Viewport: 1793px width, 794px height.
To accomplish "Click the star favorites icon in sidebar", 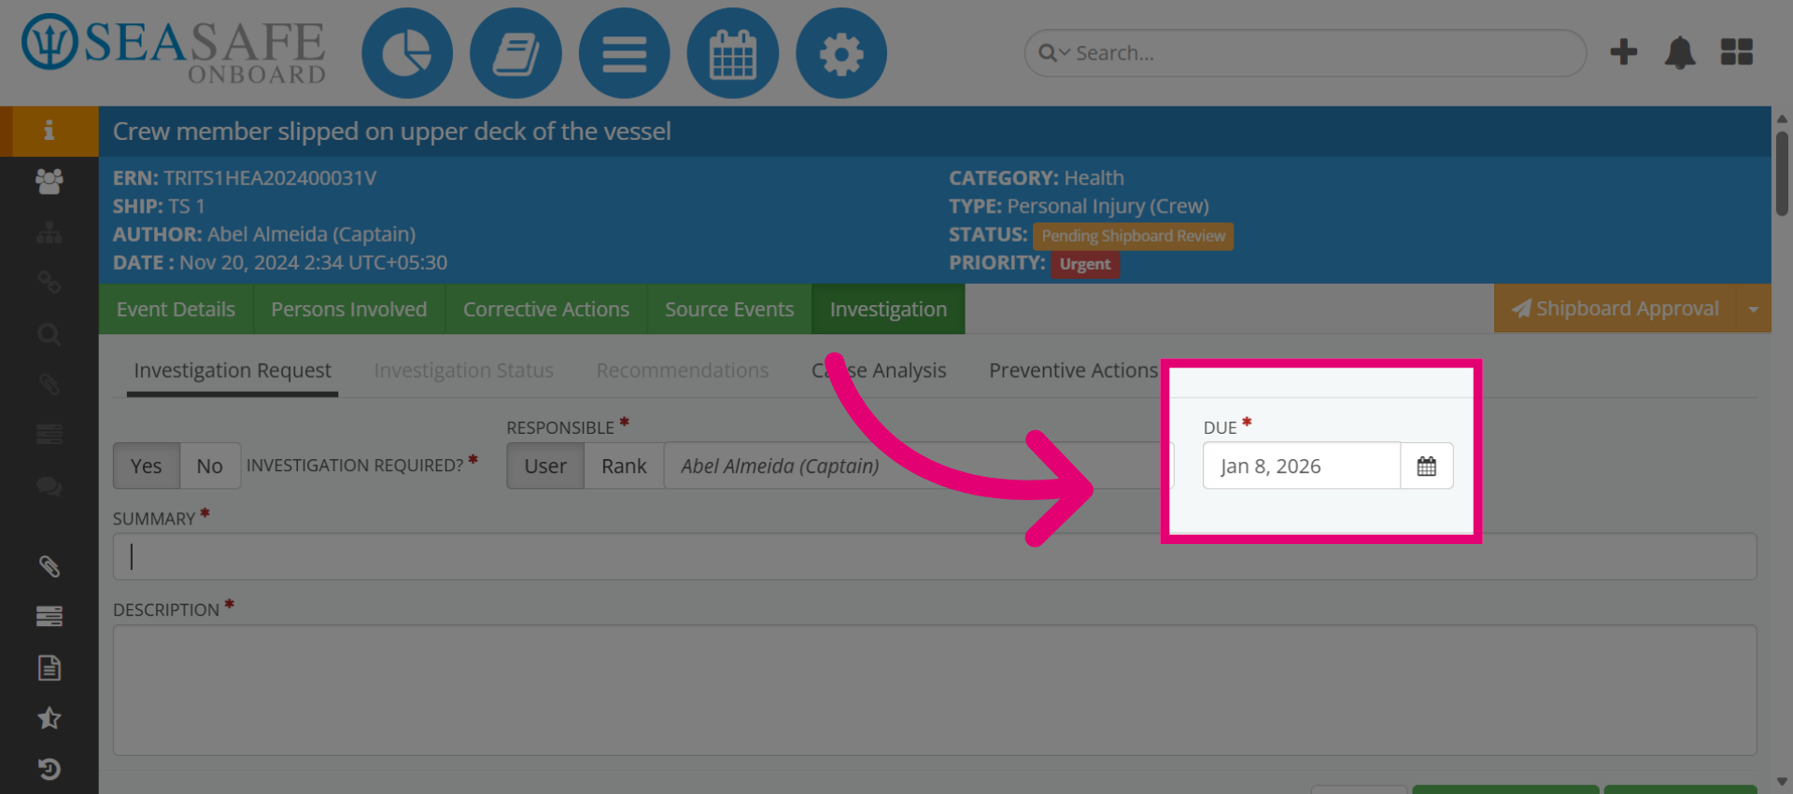I will point(49,717).
